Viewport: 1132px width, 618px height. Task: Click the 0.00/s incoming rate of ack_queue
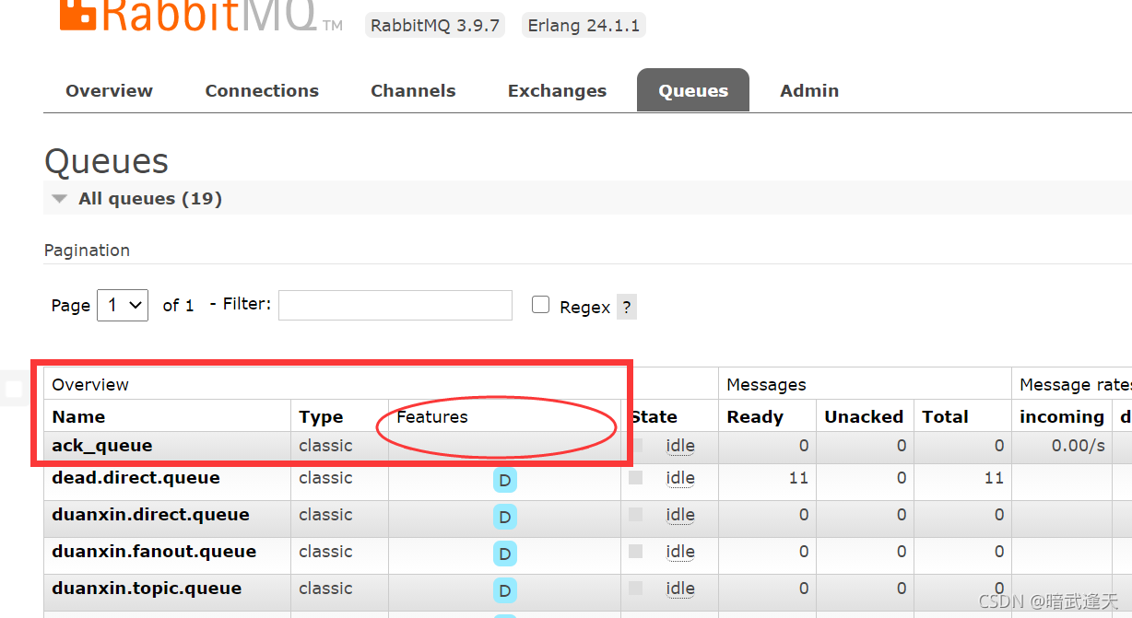1079,446
